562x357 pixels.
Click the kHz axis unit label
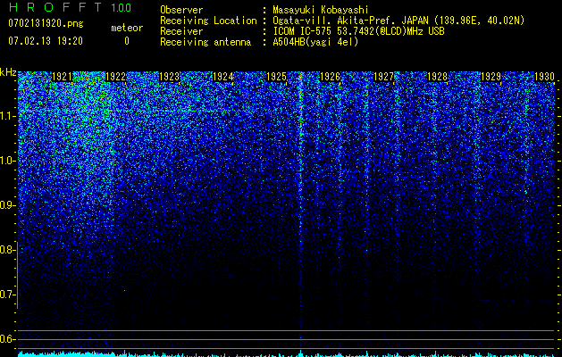pyautogui.click(x=8, y=72)
